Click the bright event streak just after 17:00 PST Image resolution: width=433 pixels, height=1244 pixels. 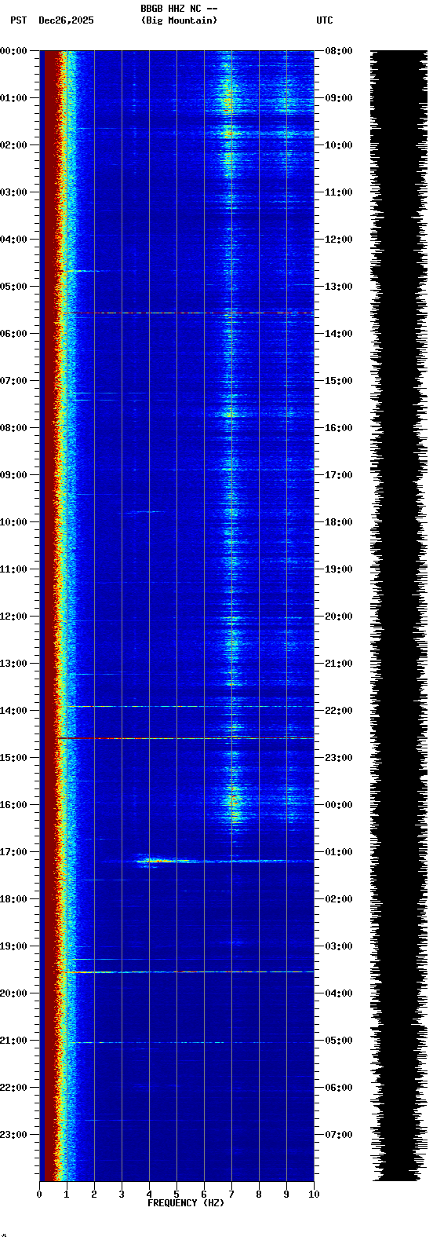point(167,862)
